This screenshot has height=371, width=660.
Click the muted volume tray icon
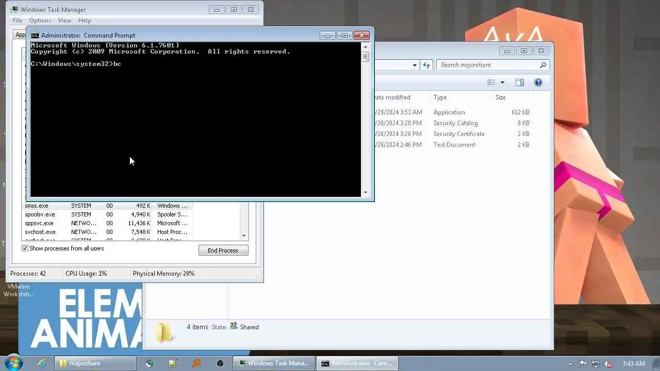608,364
